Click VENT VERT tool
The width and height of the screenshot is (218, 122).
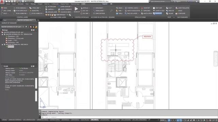point(157,8)
